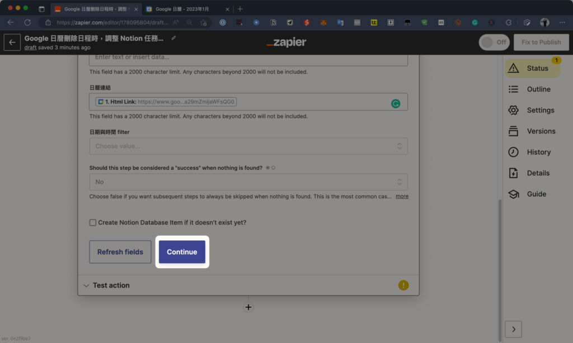Click the plus icon to add a step
The width and height of the screenshot is (573, 343).
point(248,307)
